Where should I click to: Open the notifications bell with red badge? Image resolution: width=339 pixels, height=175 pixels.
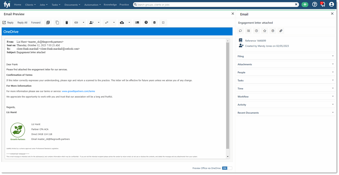(323, 4)
